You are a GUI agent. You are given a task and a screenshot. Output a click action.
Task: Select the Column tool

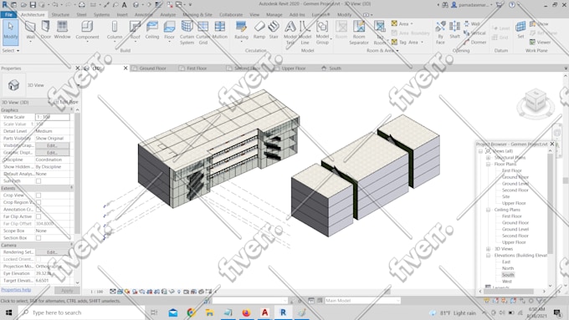pos(115,30)
